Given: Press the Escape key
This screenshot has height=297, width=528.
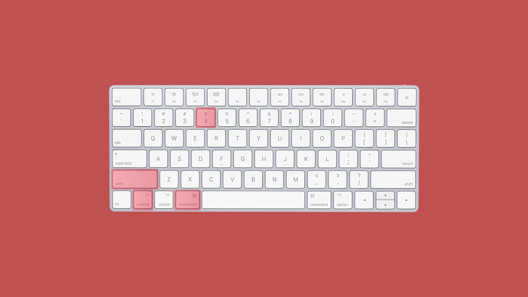Looking at the screenshot, I should tap(127, 97).
